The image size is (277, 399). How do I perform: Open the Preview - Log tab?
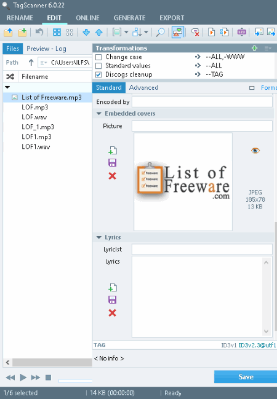pyautogui.click(x=46, y=49)
